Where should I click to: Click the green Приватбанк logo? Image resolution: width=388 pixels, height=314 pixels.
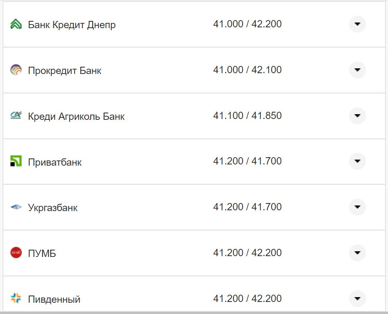pyautogui.click(x=16, y=161)
